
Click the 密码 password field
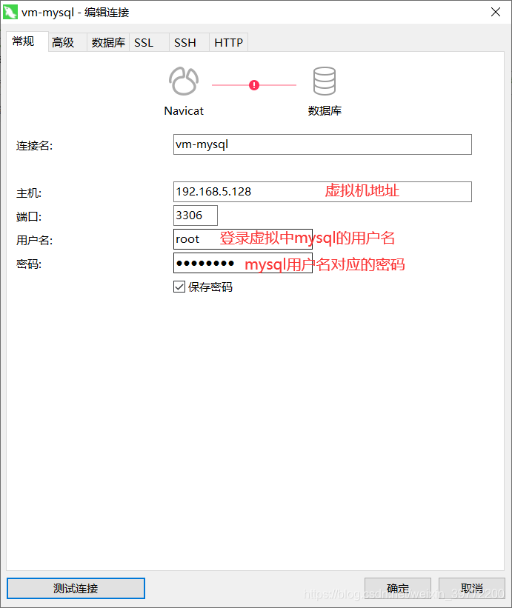click(x=243, y=263)
